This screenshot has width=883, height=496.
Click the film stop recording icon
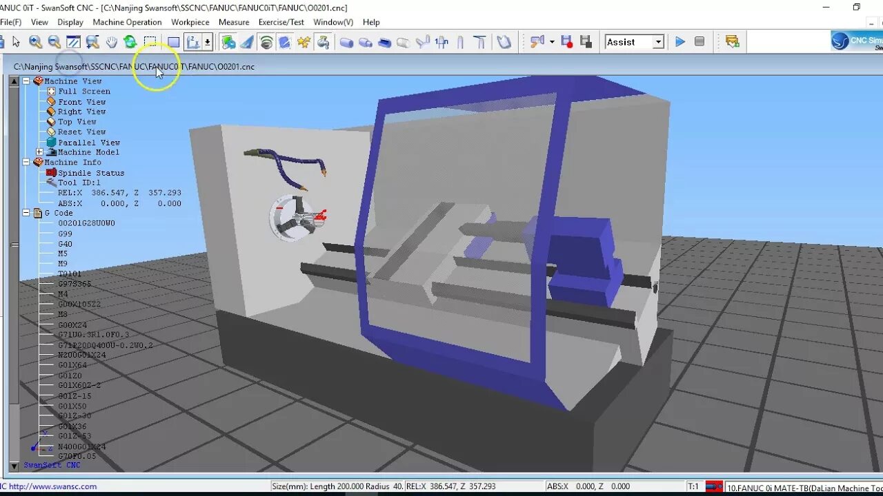coord(586,42)
